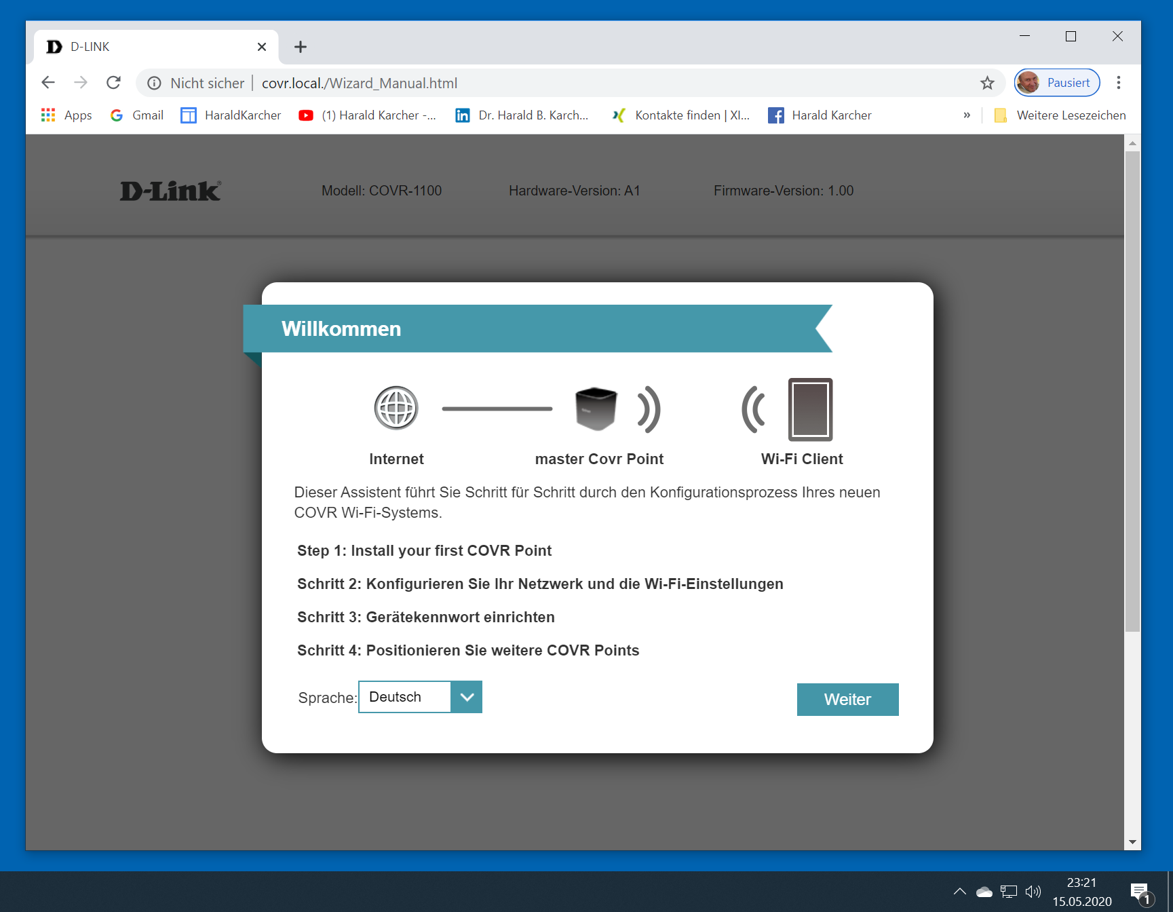Show hidden system tray icons
This screenshot has width=1173, height=912.
pos(959,892)
